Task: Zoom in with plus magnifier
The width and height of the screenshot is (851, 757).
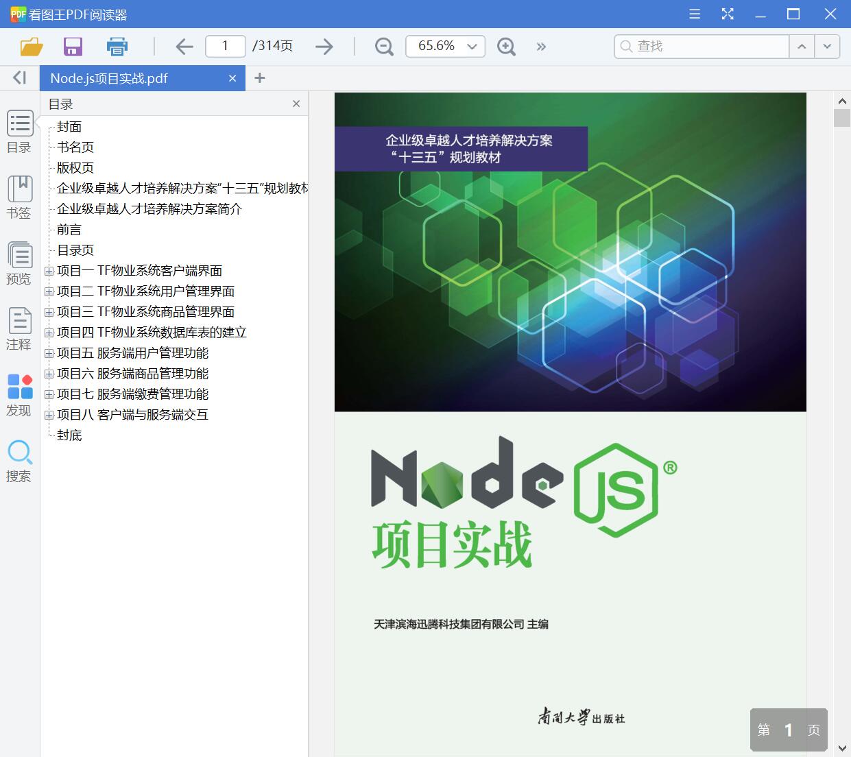Action: [506, 47]
